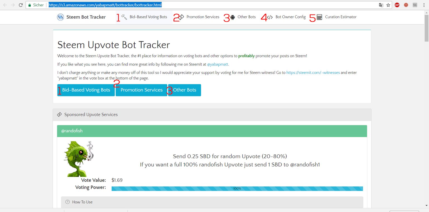Click the Sponsored Upvote Services header text

pos(91,114)
